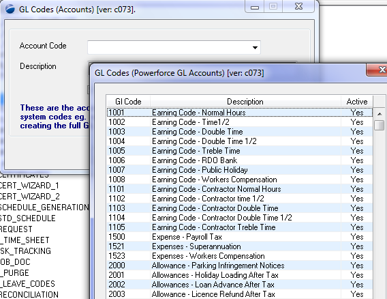The width and height of the screenshot is (387, 299).
Task: Select row 1002 Earning Code - Time1/2
Action: (x=240, y=122)
